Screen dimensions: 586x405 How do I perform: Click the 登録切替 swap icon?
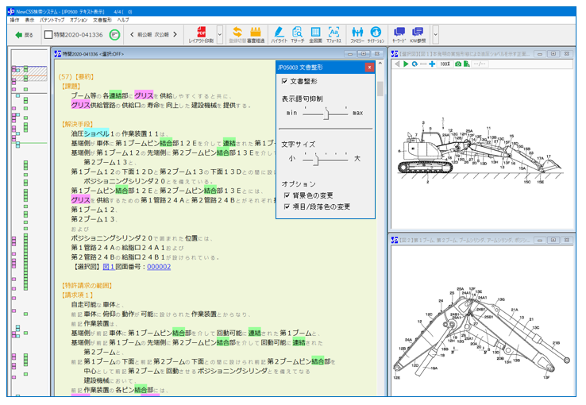(237, 35)
